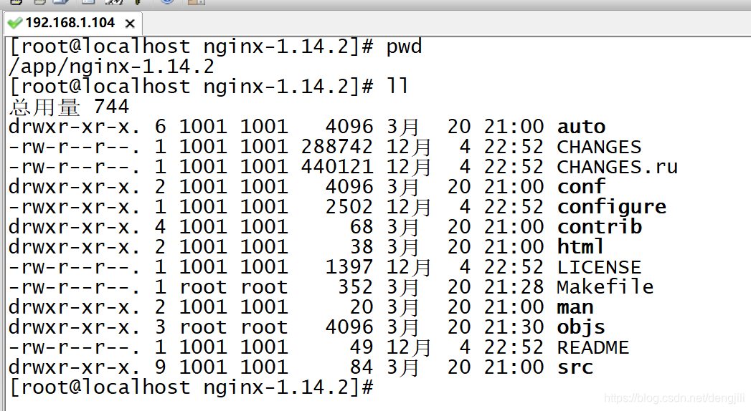This screenshot has height=411, width=751.
Task: Click the time 21:28 on the Makefile row
Action: (x=514, y=288)
